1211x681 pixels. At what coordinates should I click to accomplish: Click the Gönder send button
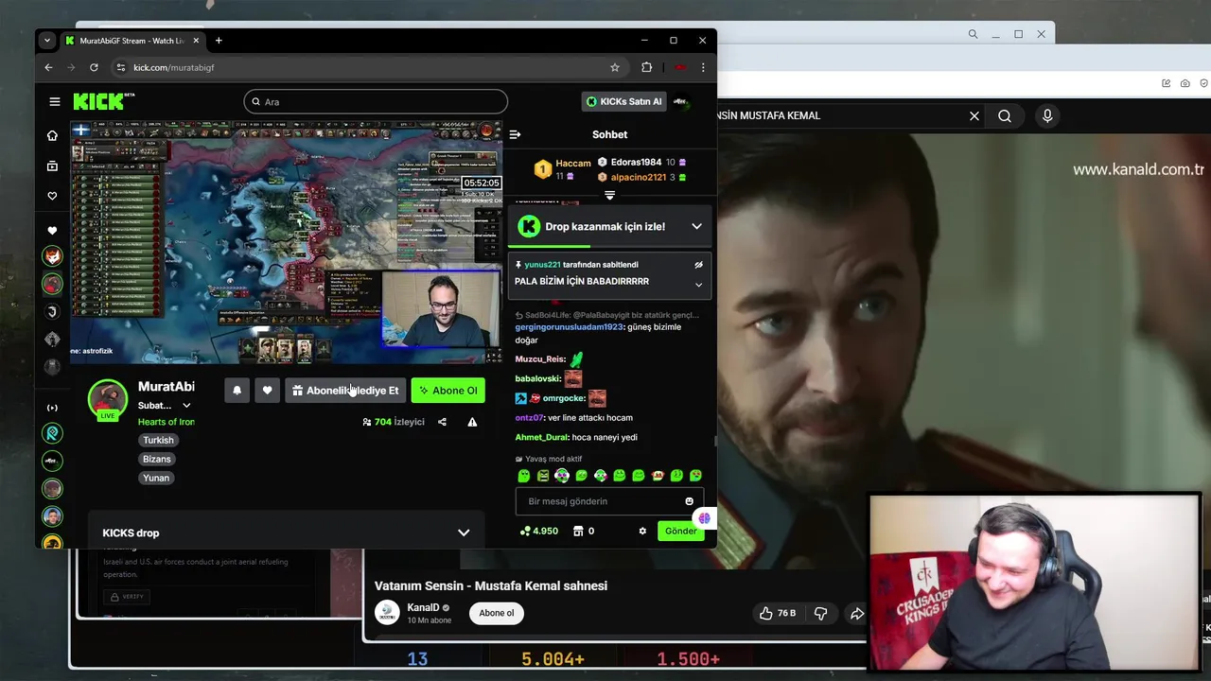680,531
